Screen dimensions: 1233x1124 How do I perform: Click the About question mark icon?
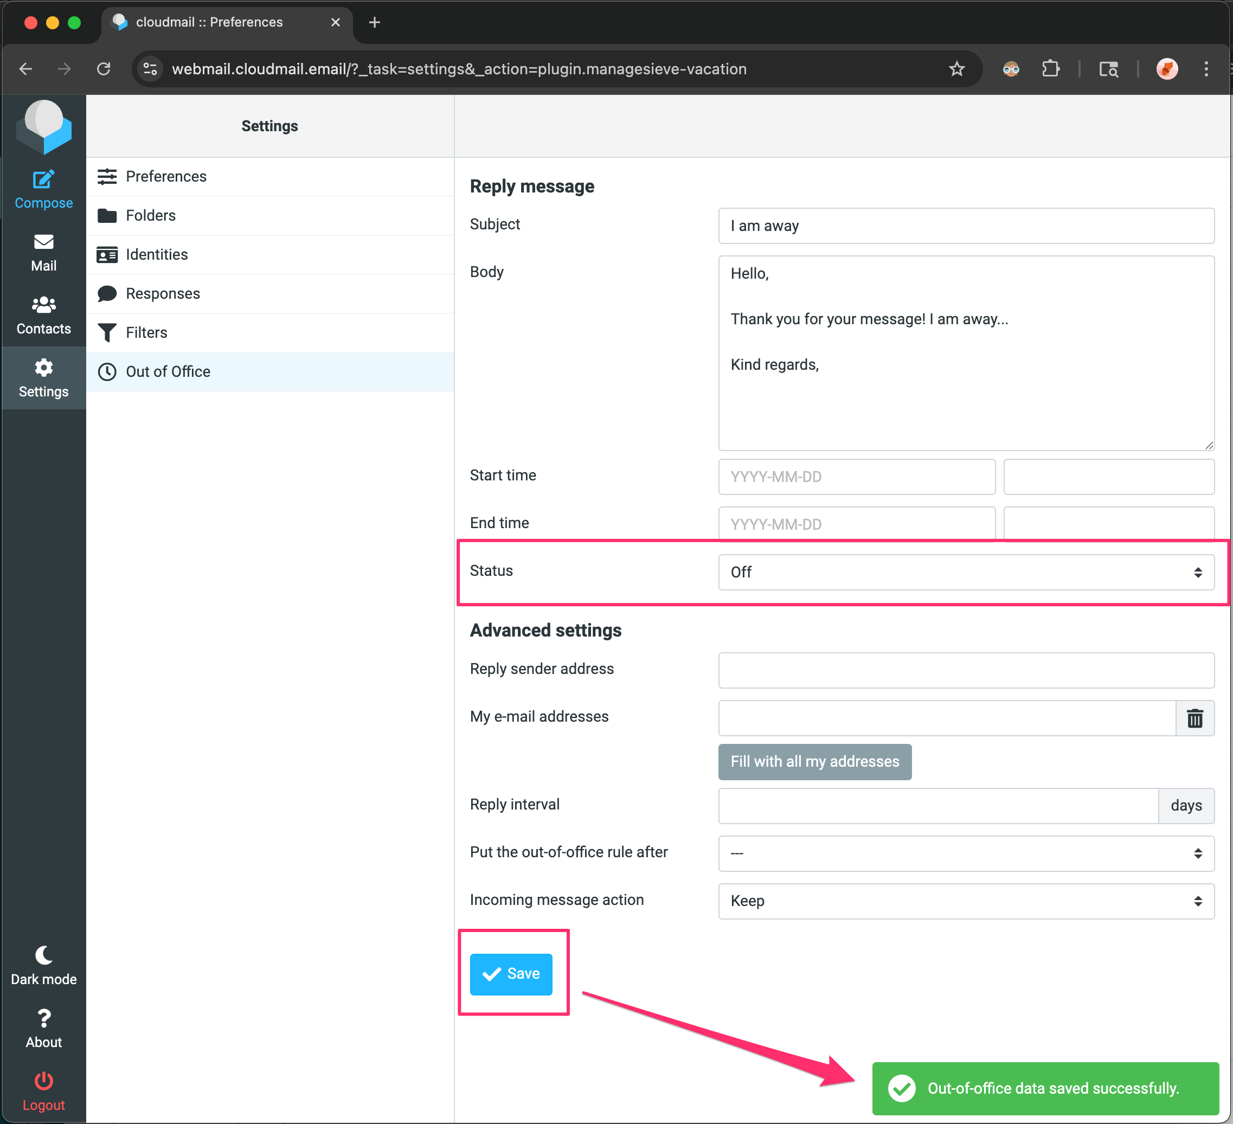[x=43, y=1019]
